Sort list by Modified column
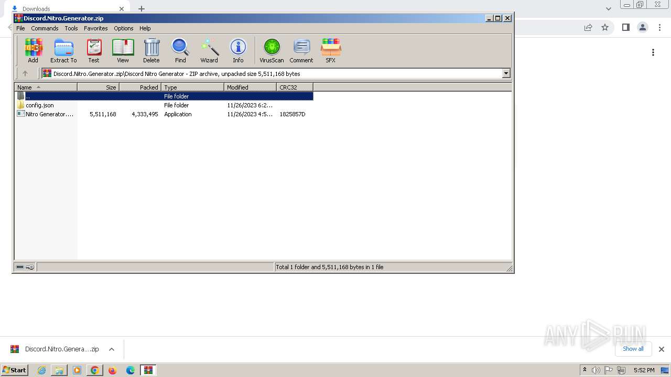 tap(250, 87)
